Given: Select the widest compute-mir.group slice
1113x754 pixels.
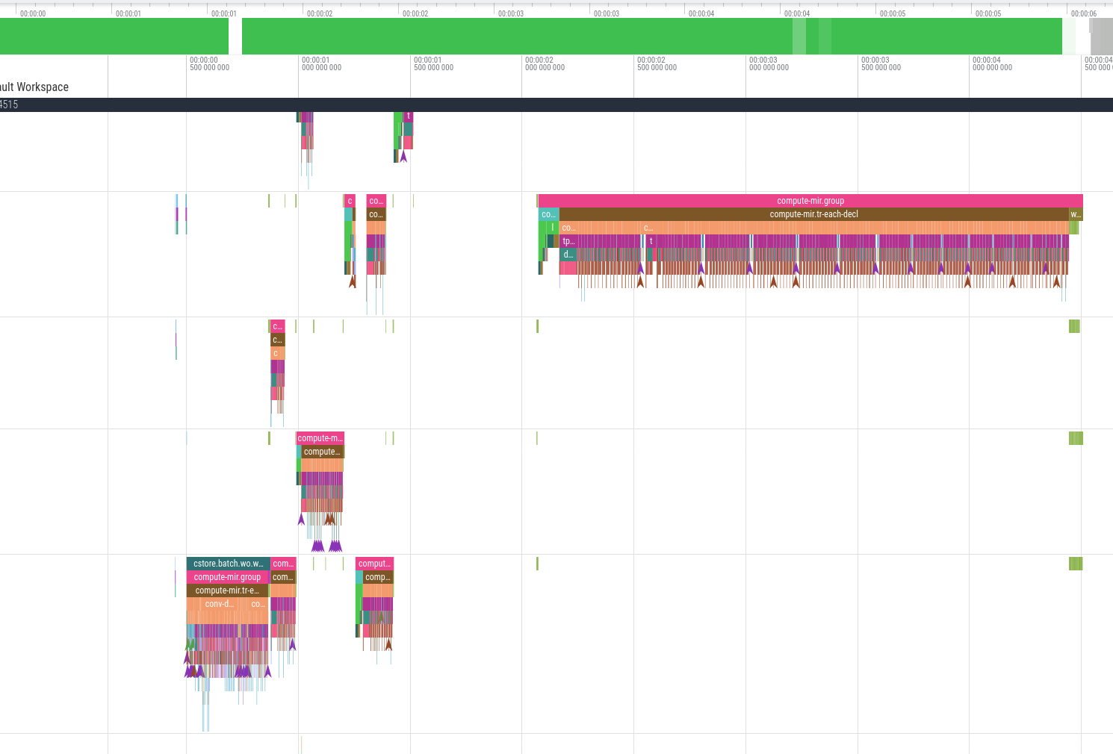Looking at the screenshot, I should (810, 201).
